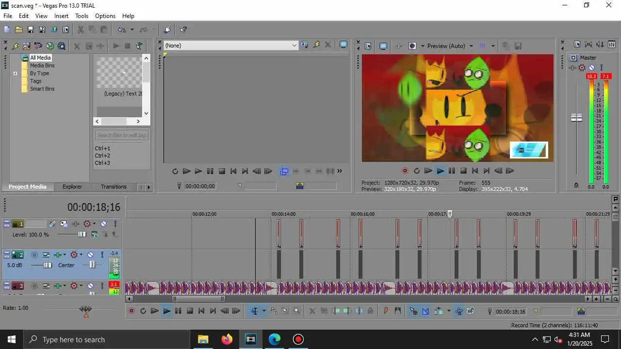The image size is (621, 349).
Task: Open Master FX gear icon
Action: pos(582,67)
